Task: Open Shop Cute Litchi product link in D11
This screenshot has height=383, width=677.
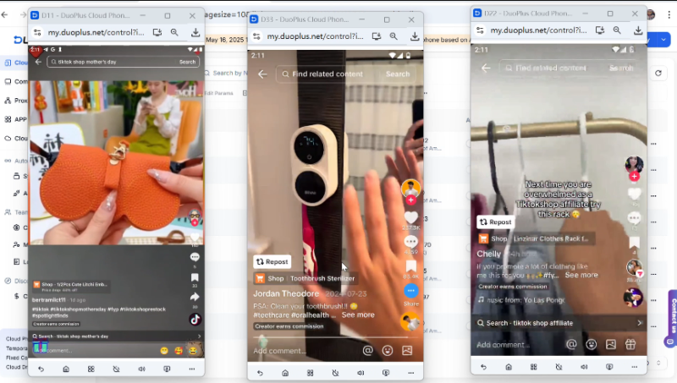Action: (x=70, y=285)
